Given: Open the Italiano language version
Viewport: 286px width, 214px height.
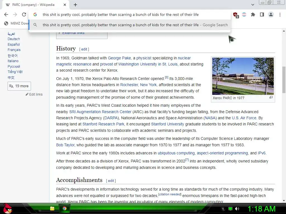Looking at the screenshot, I should (x=13, y=61).
